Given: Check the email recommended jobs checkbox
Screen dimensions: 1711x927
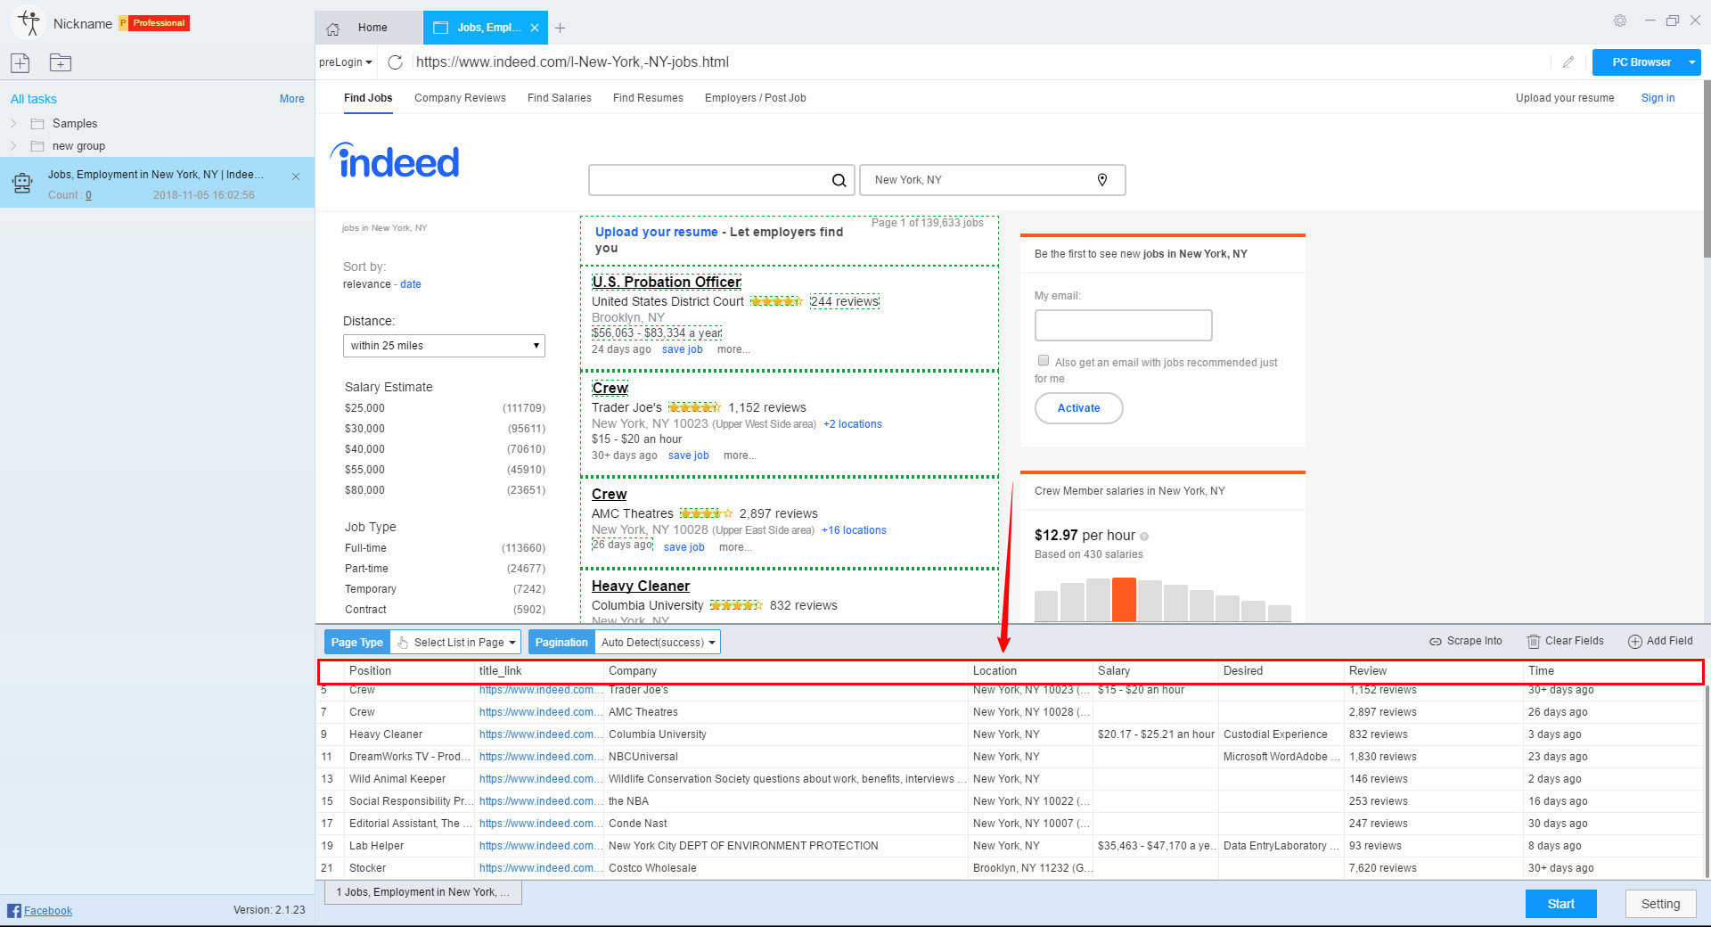Looking at the screenshot, I should (1044, 360).
